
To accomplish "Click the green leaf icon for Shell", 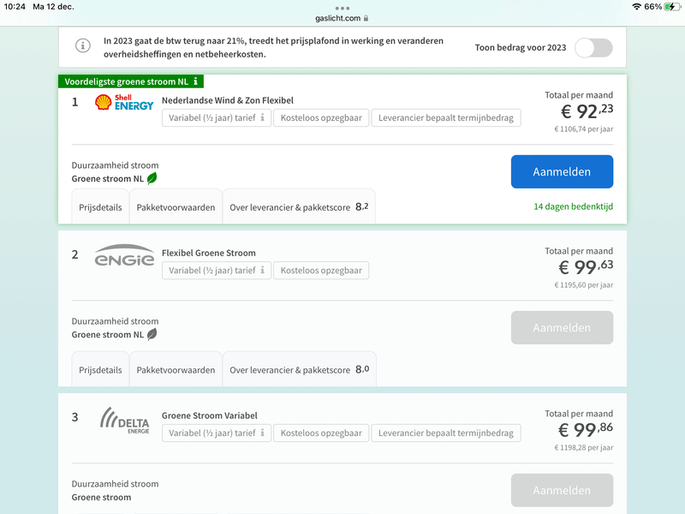I will click(152, 178).
